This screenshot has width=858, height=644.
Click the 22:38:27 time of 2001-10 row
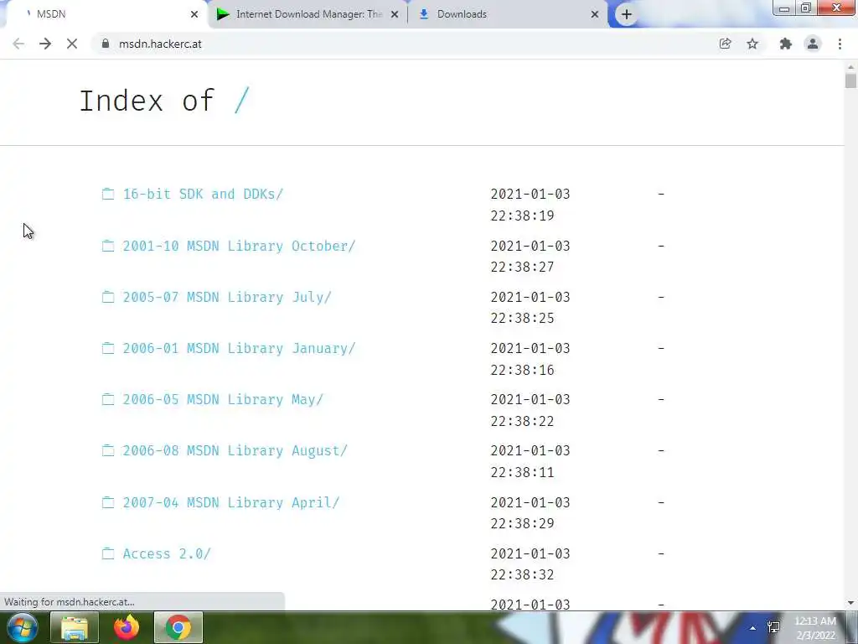pyautogui.click(x=522, y=267)
